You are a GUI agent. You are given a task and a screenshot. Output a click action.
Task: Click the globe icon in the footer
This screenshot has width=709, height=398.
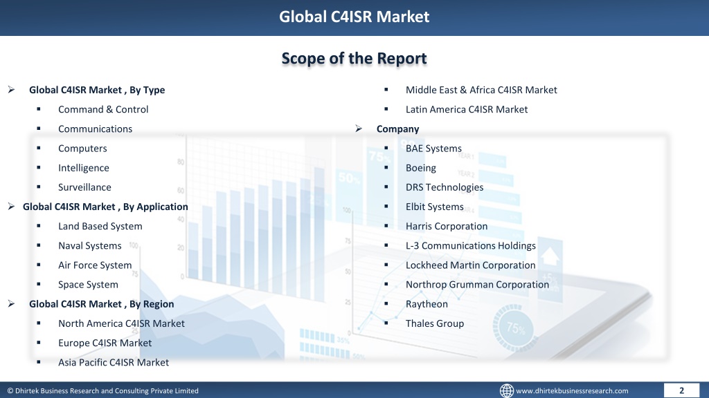[506, 391]
